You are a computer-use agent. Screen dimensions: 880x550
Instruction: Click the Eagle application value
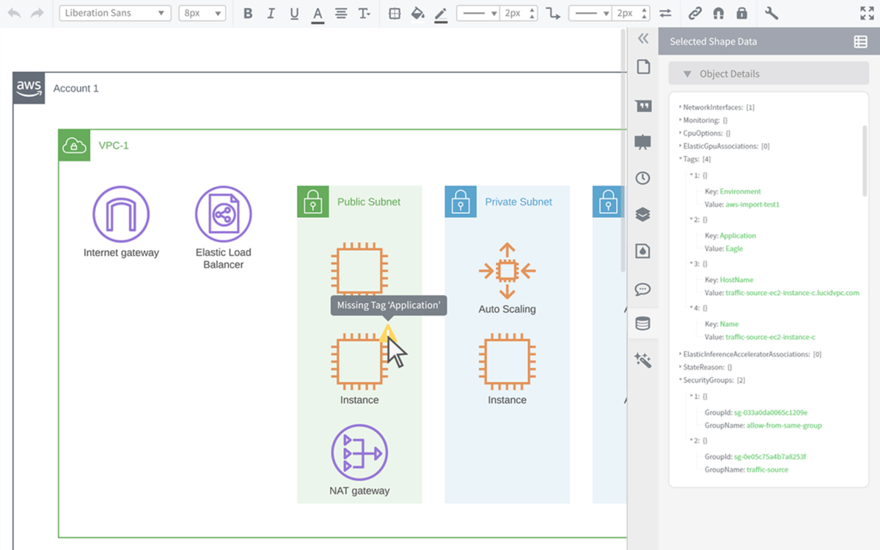[x=734, y=249]
